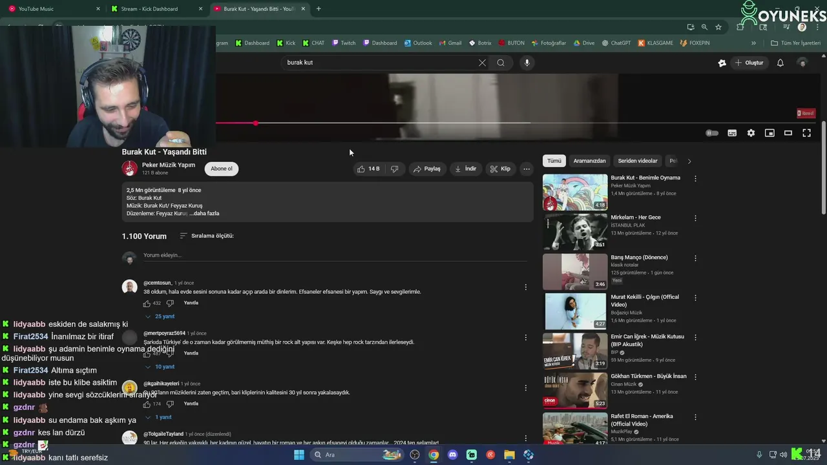The image size is (827, 465).
Task: Click the search field containing burak kut
Action: pyautogui.click(x=381, y=63)
